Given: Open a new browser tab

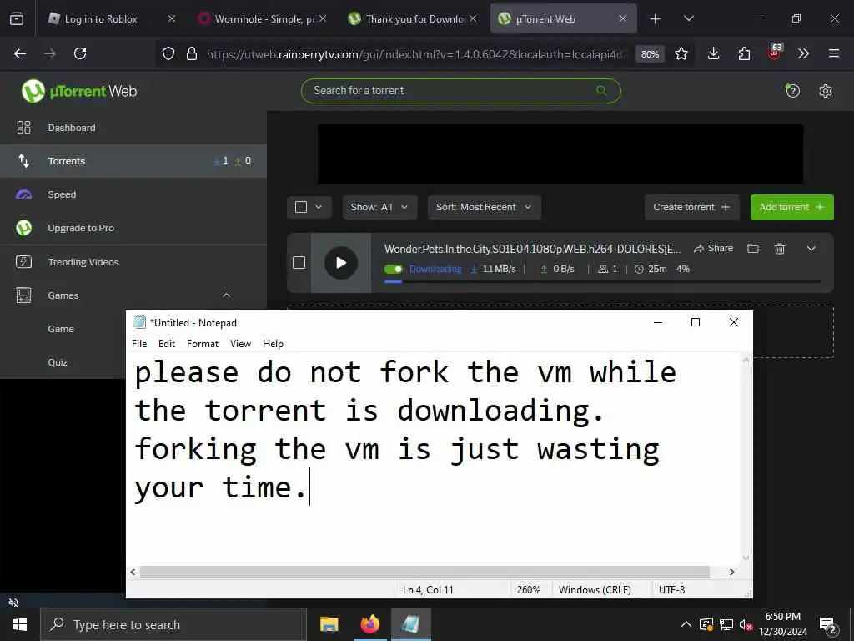Looking at the screenshot, I should coord(656,19).
